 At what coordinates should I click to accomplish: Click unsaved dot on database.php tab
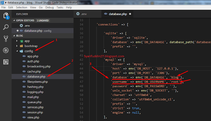pos(130,14)
